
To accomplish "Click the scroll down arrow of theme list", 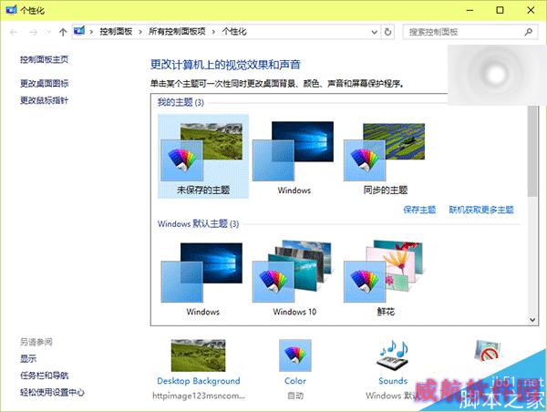I will coord(532,319).
